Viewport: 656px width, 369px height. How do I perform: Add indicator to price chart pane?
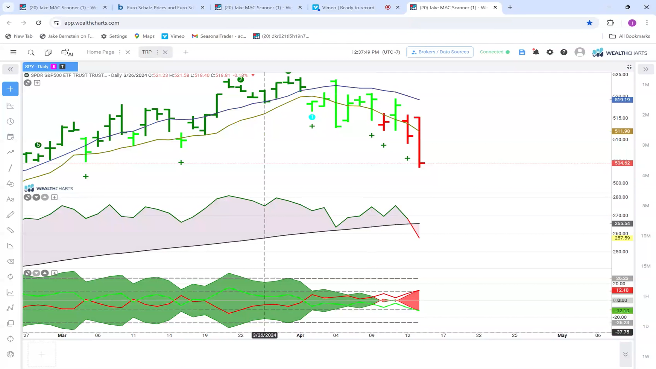pyautogui.click(x=37, y=83)
